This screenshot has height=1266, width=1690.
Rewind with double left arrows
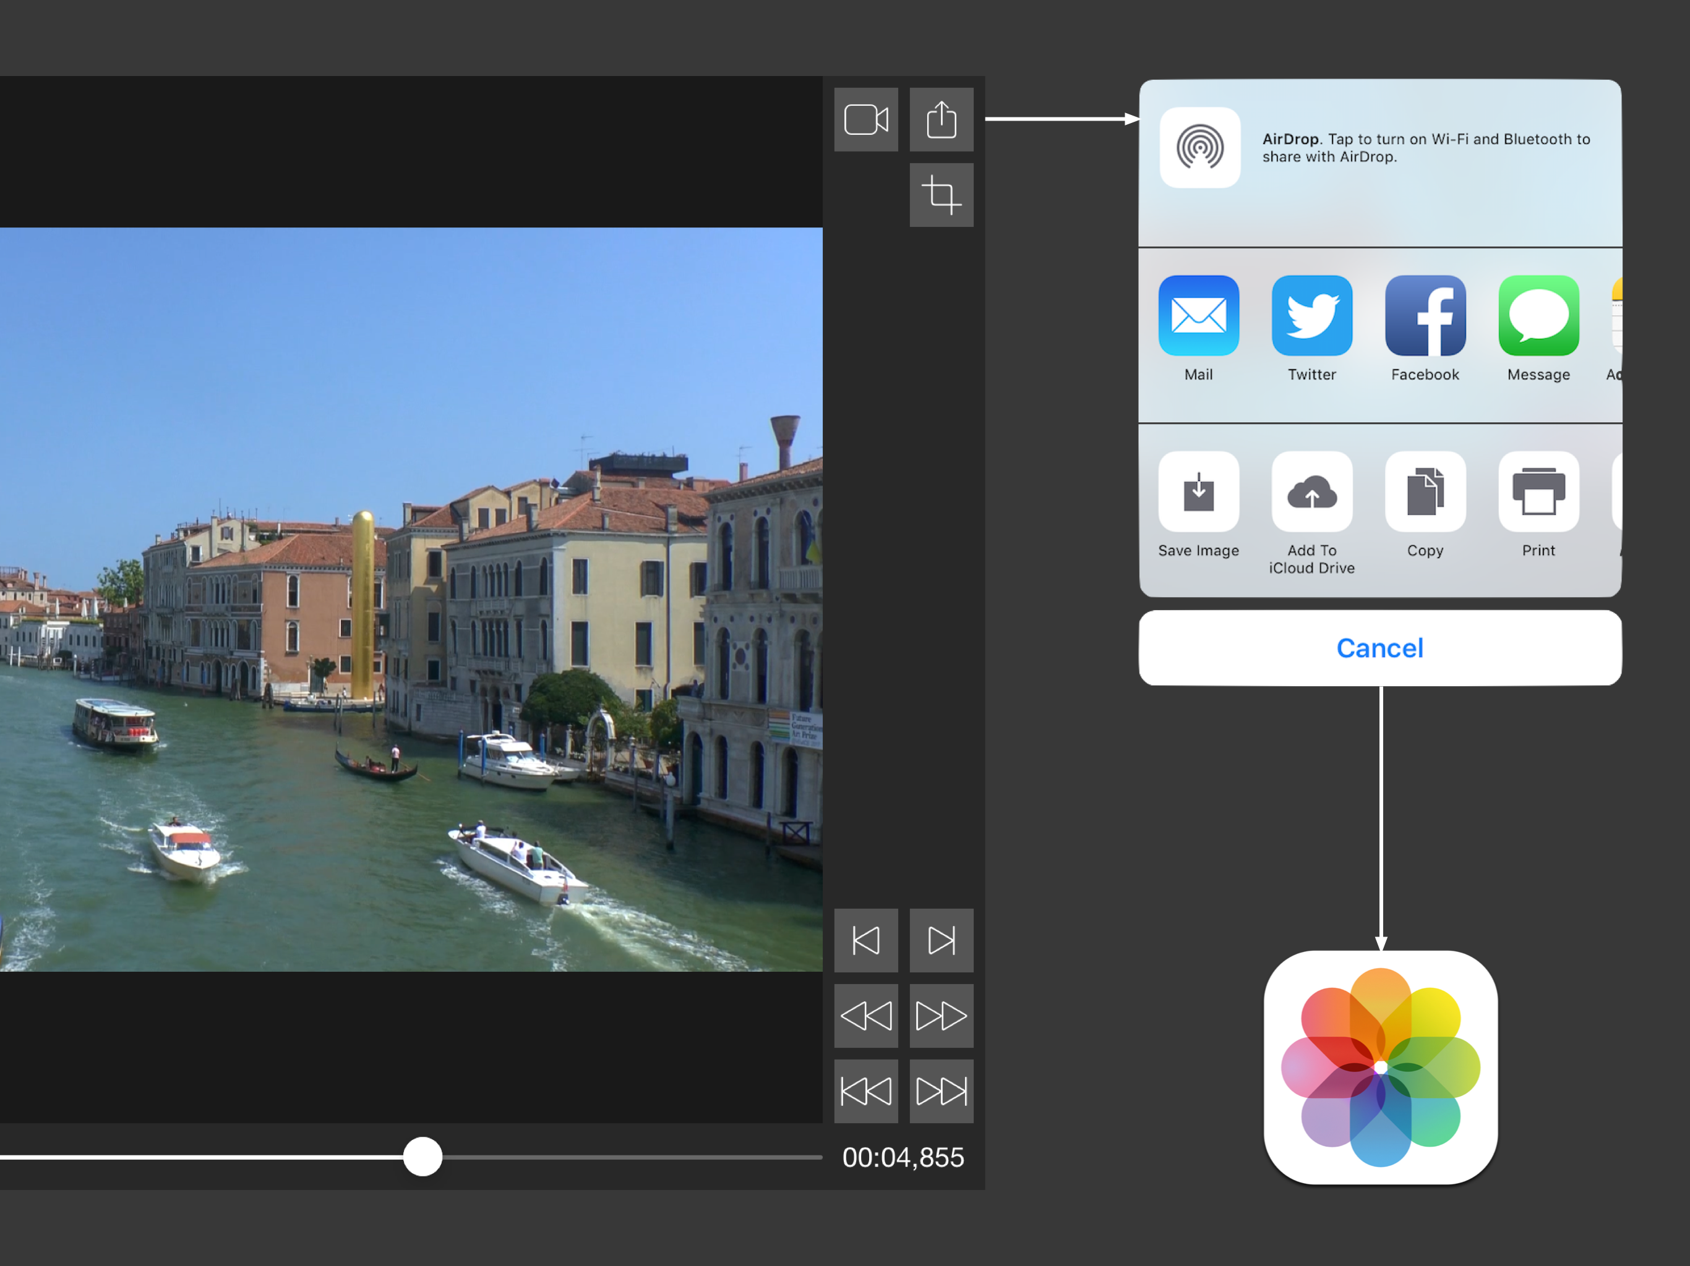(865, 1016)
